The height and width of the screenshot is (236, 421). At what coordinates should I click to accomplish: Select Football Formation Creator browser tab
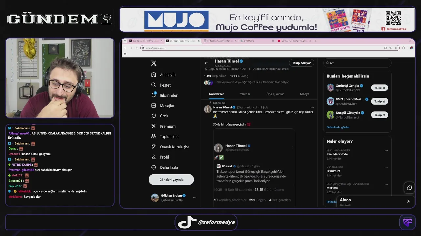click(220, 41)
